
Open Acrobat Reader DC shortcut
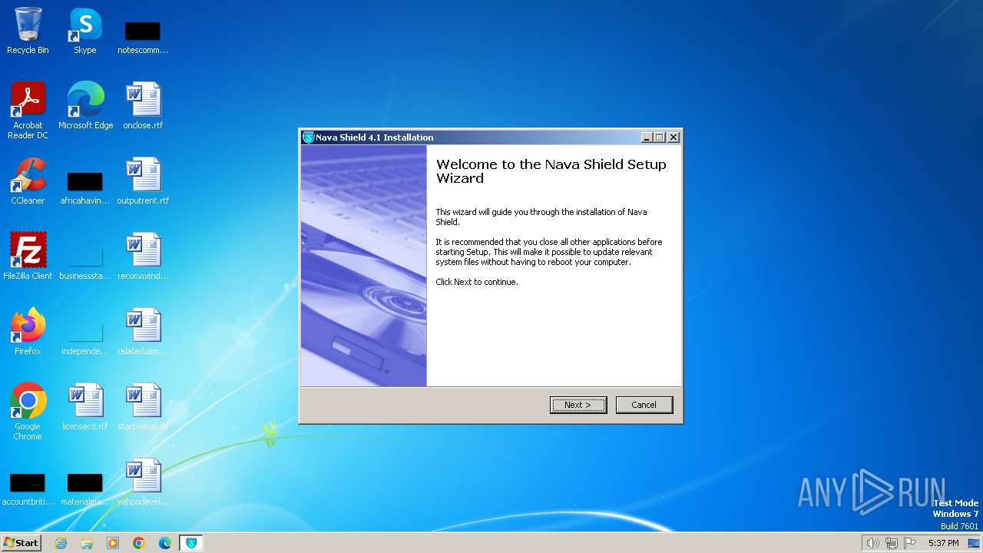click(28, 110)
